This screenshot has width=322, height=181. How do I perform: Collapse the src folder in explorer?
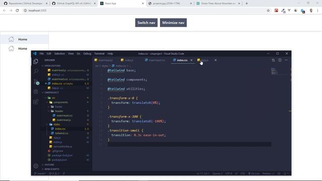click(46, 98)
